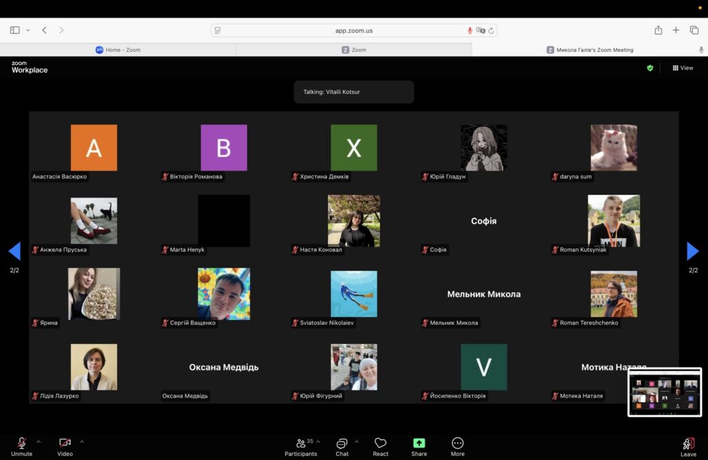Reload the page in Safari
Viewport: 708px width, 460px height.
click(x=491, y=30)
